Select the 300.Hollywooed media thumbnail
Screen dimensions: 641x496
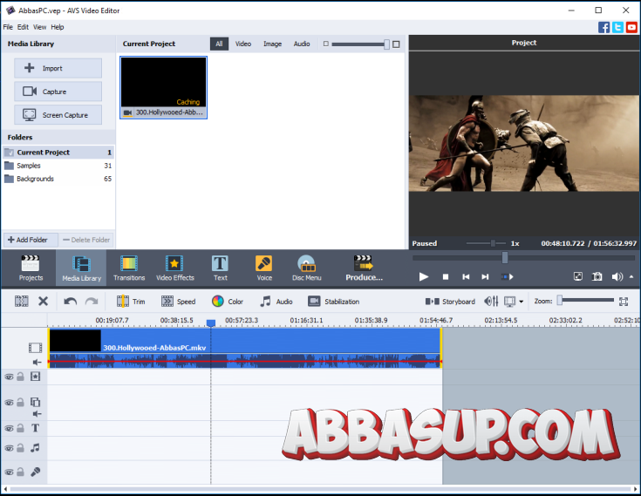pyautogui.click(x=164, y=87)
